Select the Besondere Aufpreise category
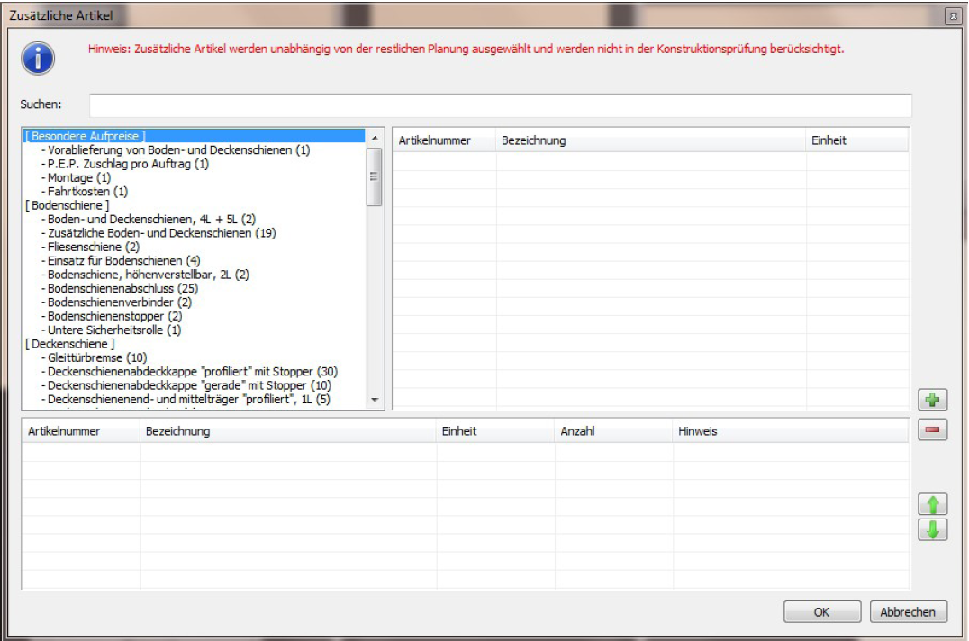969x641 pixels. pos(86,136)
